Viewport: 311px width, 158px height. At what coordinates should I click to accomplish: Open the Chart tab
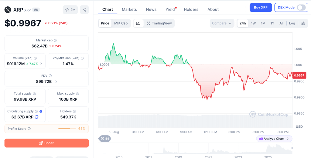pos(108,9)
